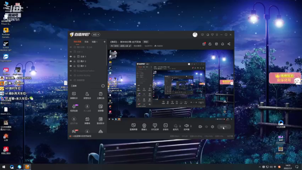Click the share icon at top right
The width and height of the screenshot is (302, 170).
[229, 44]
